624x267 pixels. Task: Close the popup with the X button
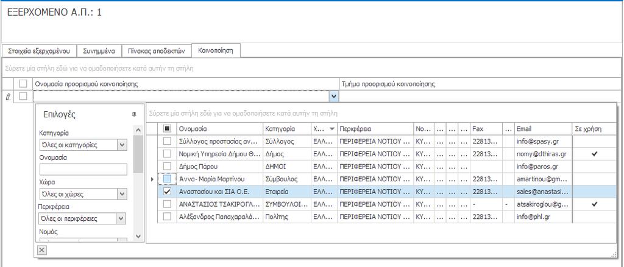[42, 250]
